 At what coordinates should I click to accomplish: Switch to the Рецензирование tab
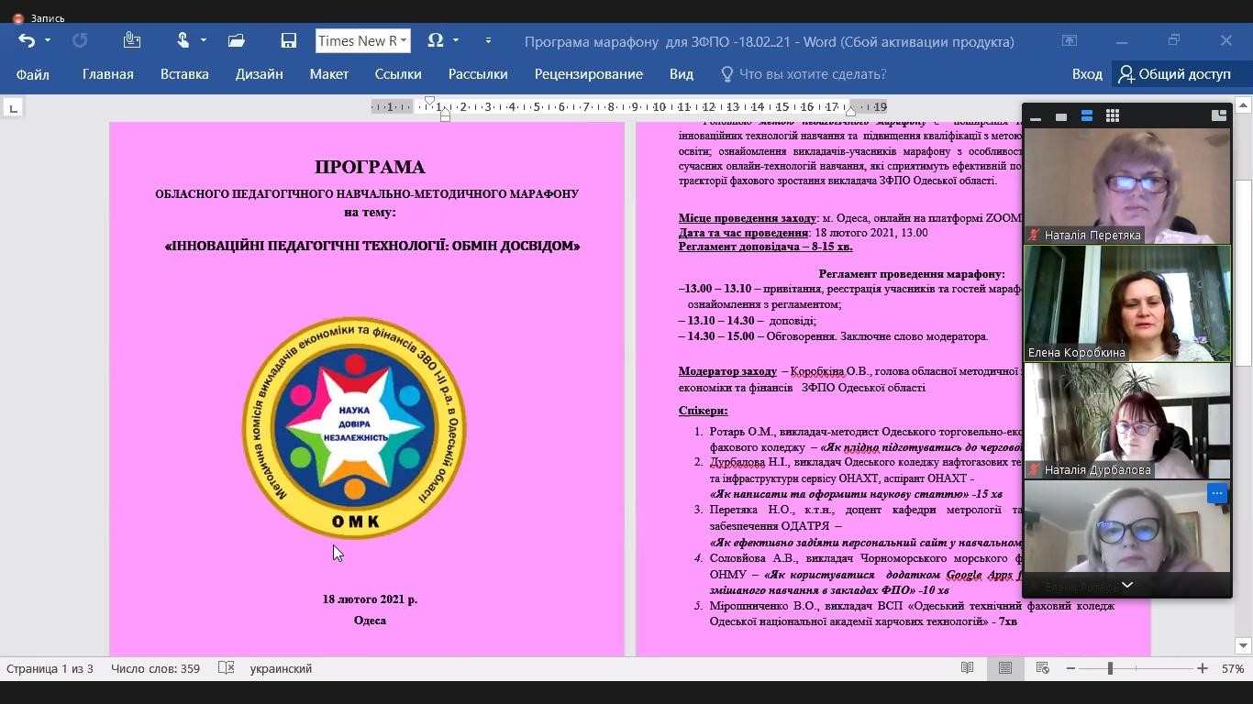[589, 74]
